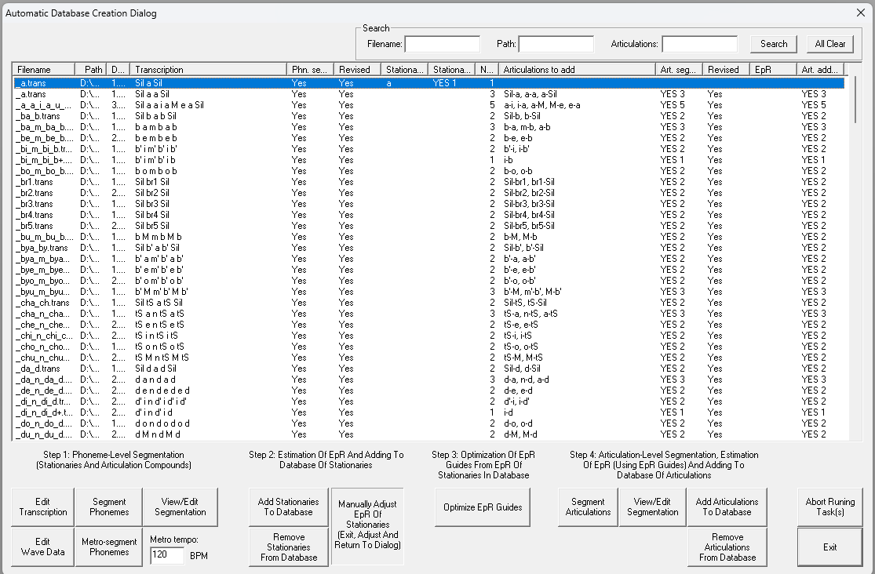Image resolution: width=875 pixels, height=574 pixels.
Task: Click the Articulations search field
Action: pos(699,44)
